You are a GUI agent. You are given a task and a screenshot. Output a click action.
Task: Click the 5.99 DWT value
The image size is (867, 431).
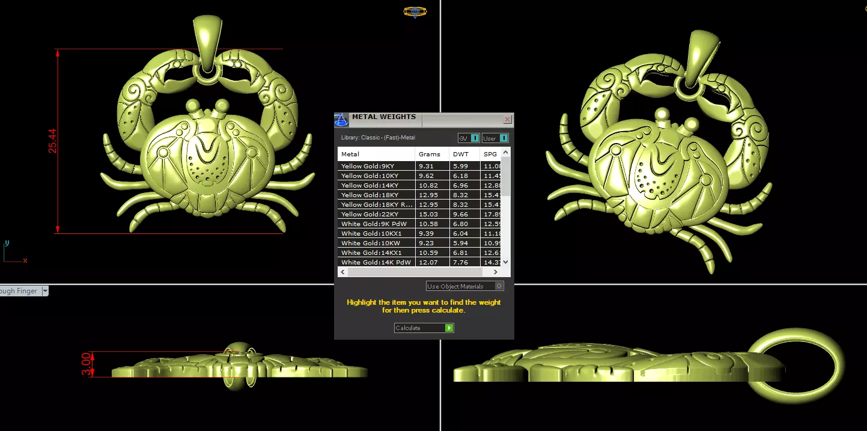pyautogui.click(x=460, y=166)
